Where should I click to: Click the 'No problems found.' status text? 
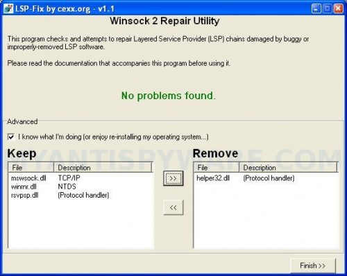pos(169,96)
